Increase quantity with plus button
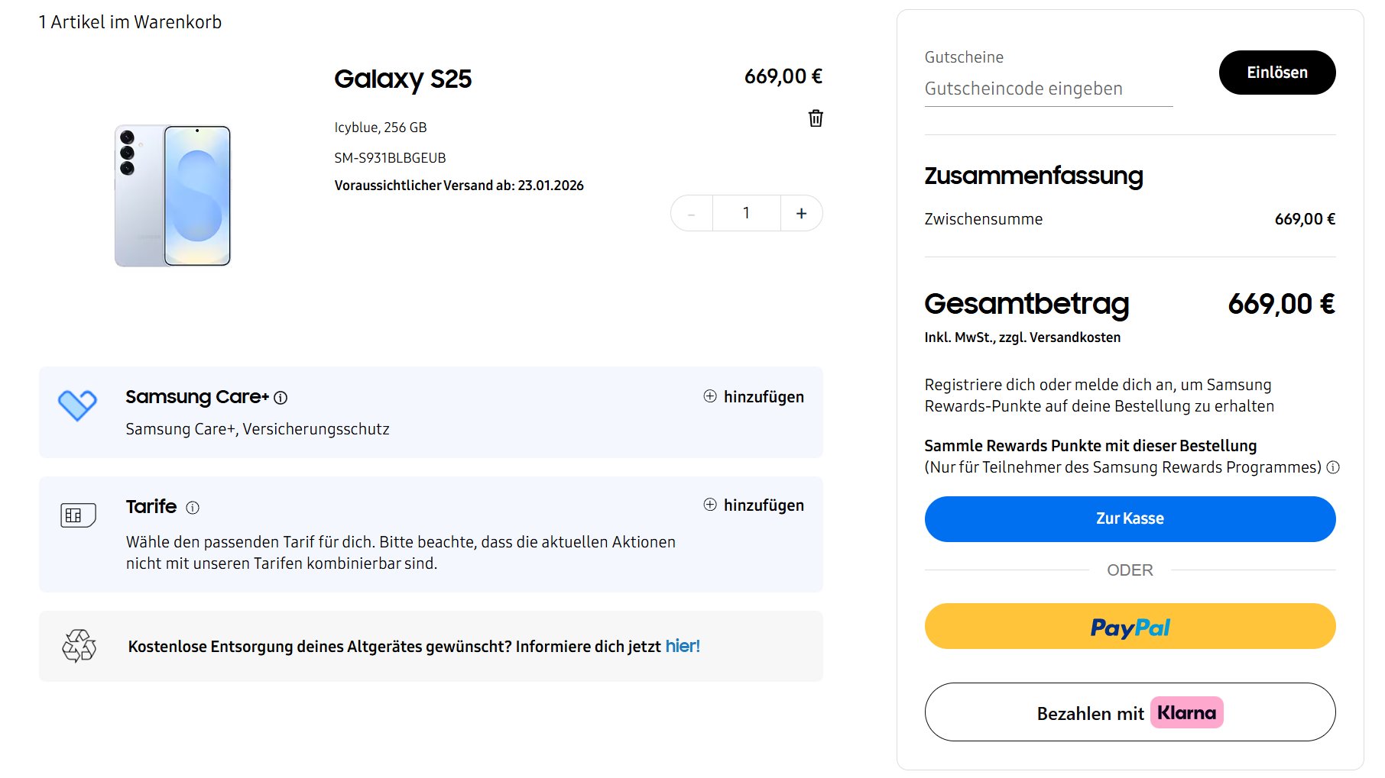The image size is (1385, 778). tap(801, 213)
